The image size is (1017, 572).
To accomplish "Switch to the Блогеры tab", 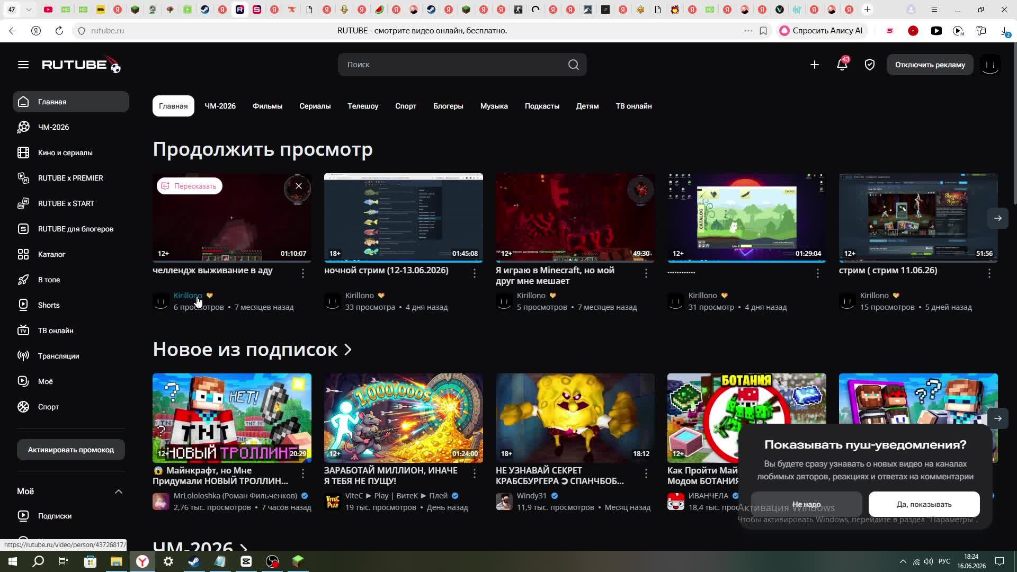I will [x=448, y=106].
